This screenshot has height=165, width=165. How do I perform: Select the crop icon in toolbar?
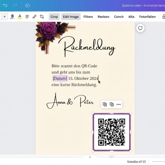click(x=42, y=16)
